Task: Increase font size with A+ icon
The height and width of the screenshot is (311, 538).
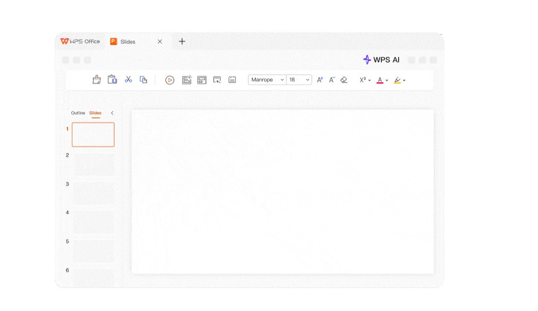Action: point(320,80)
